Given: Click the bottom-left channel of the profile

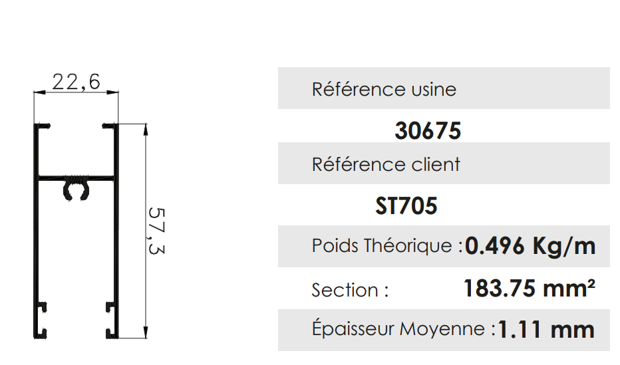Looking at the screenshot, I should tap(43, 318).
